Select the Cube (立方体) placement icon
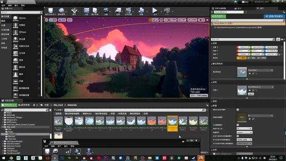The height and width of the screenshot is (161, 286). coord(16,53)
